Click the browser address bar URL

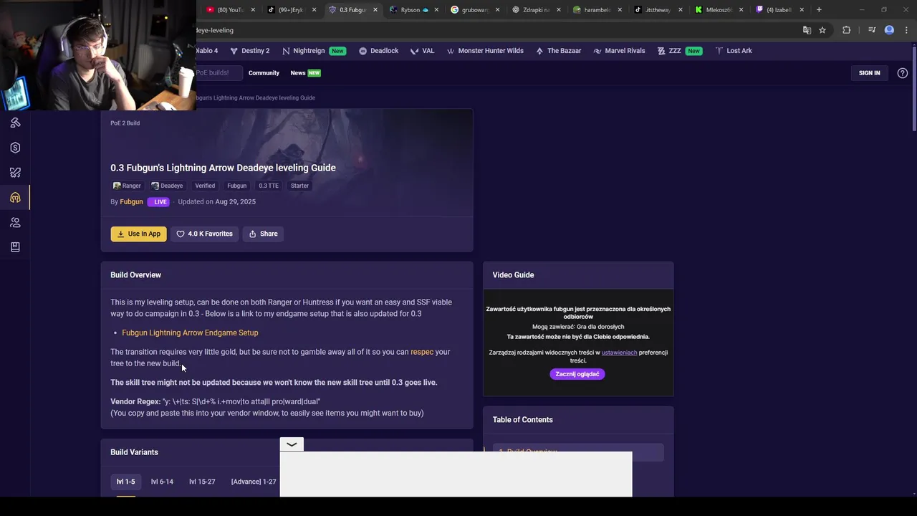pos(214,30)
